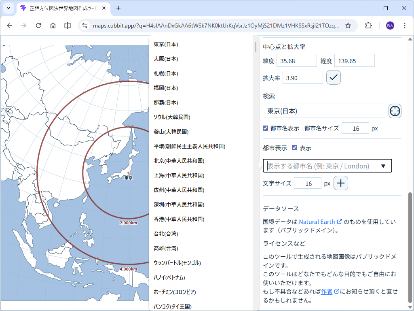Click the home icon in the browser toolbar
Viewport: 414px width, 311px height.
53,25
